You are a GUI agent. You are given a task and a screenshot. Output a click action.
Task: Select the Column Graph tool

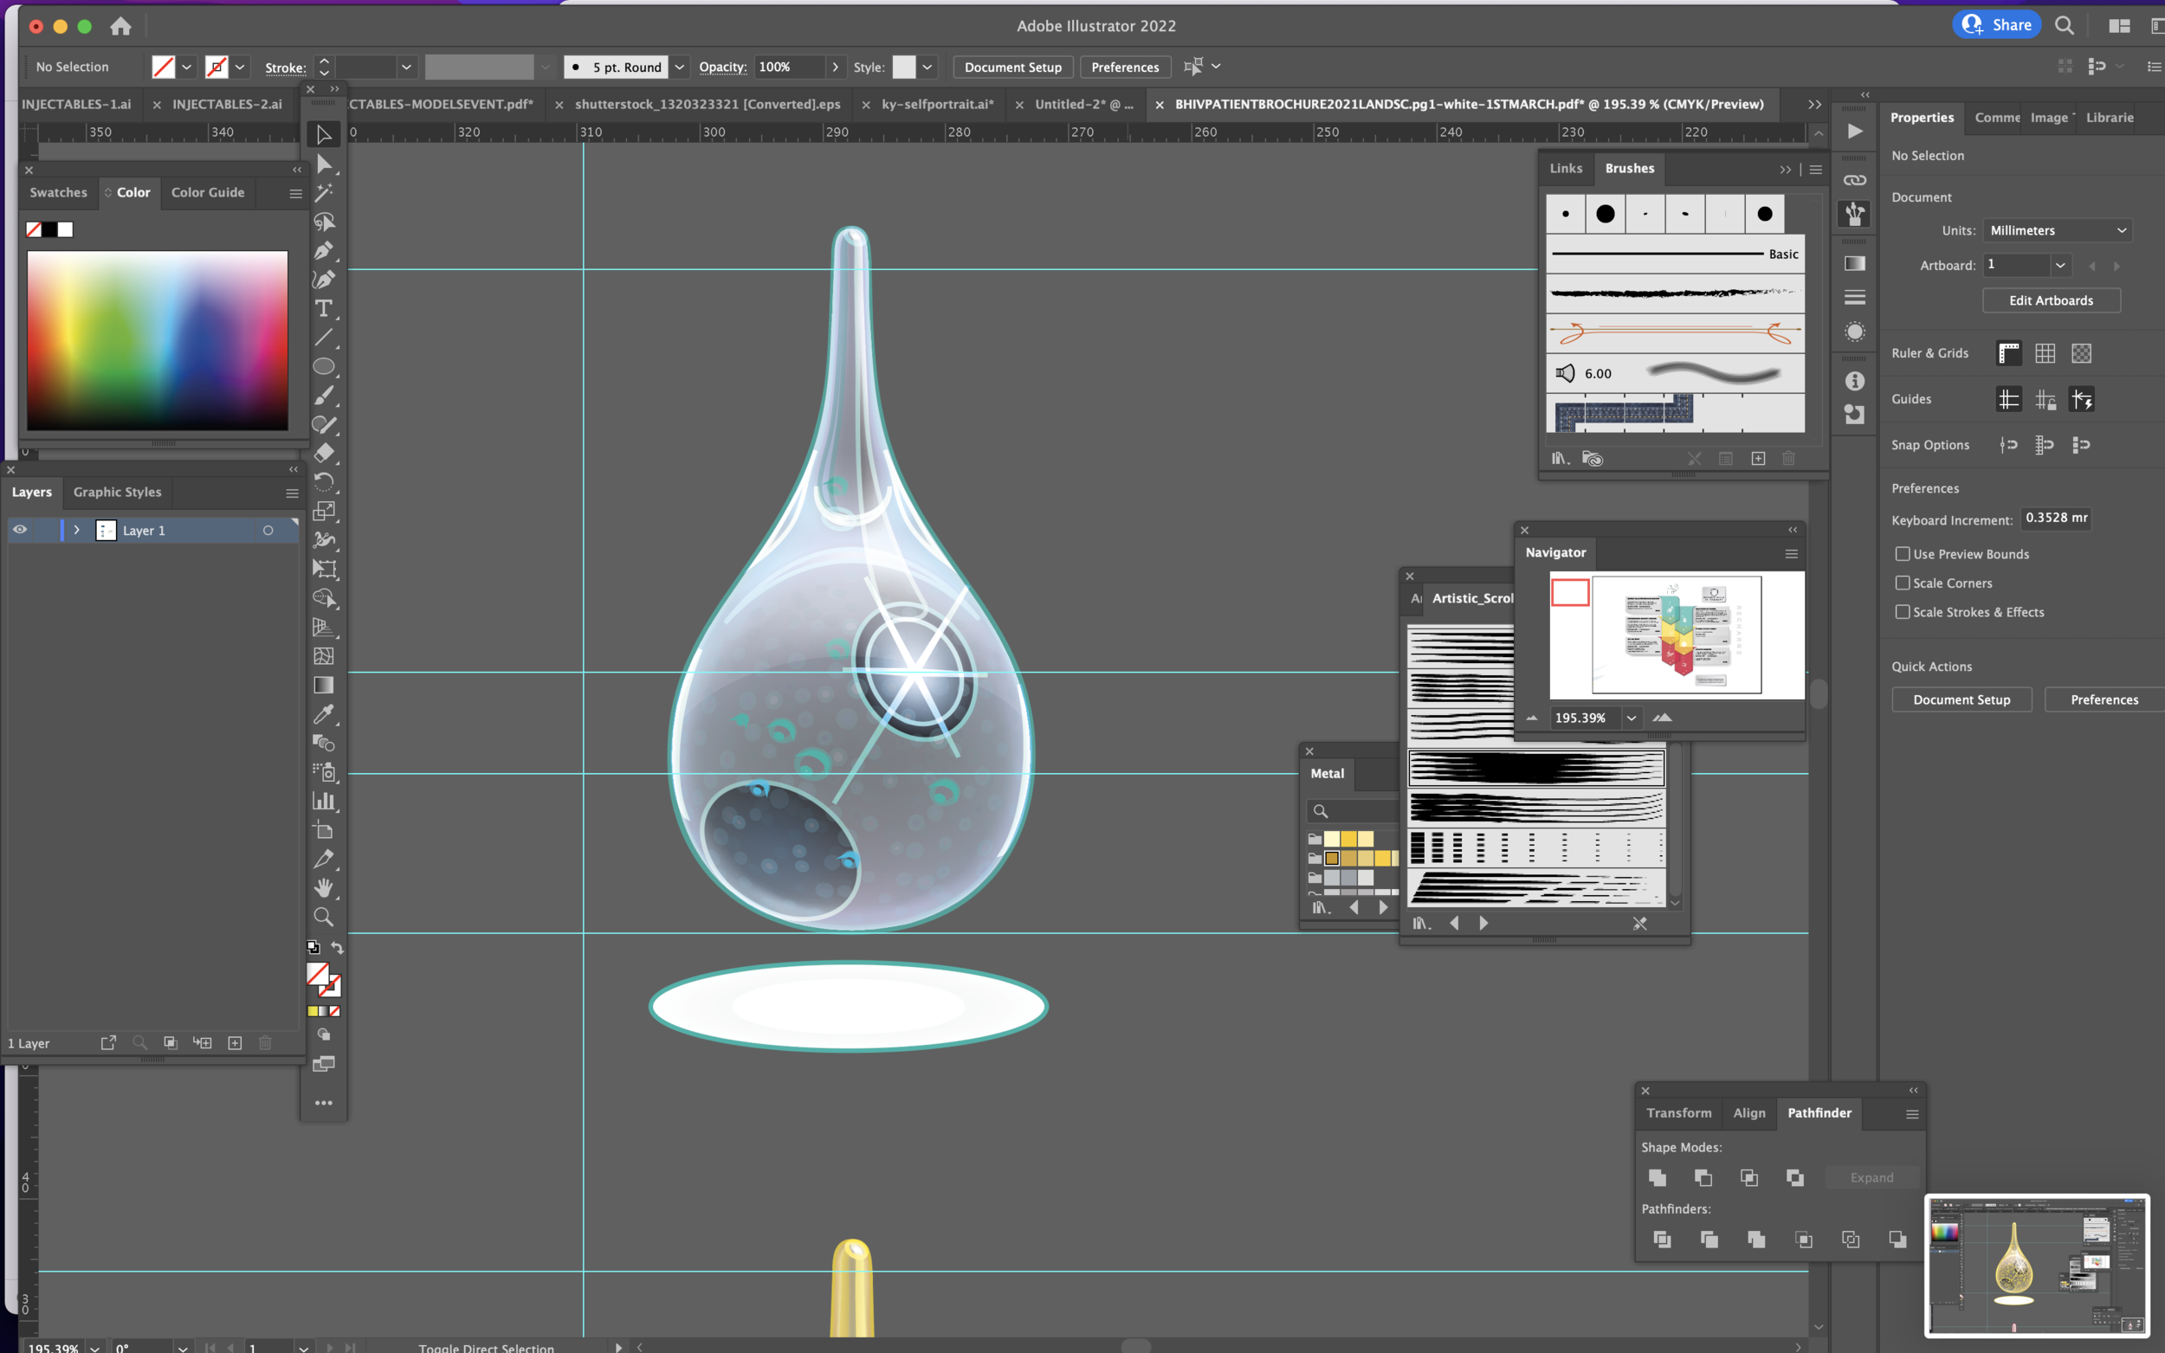click(x=324, y=801)
